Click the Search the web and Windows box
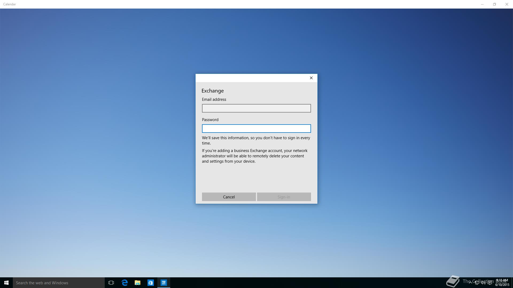Image resolution: width=513 pixels, height=288 pixels. click(59, 283)
